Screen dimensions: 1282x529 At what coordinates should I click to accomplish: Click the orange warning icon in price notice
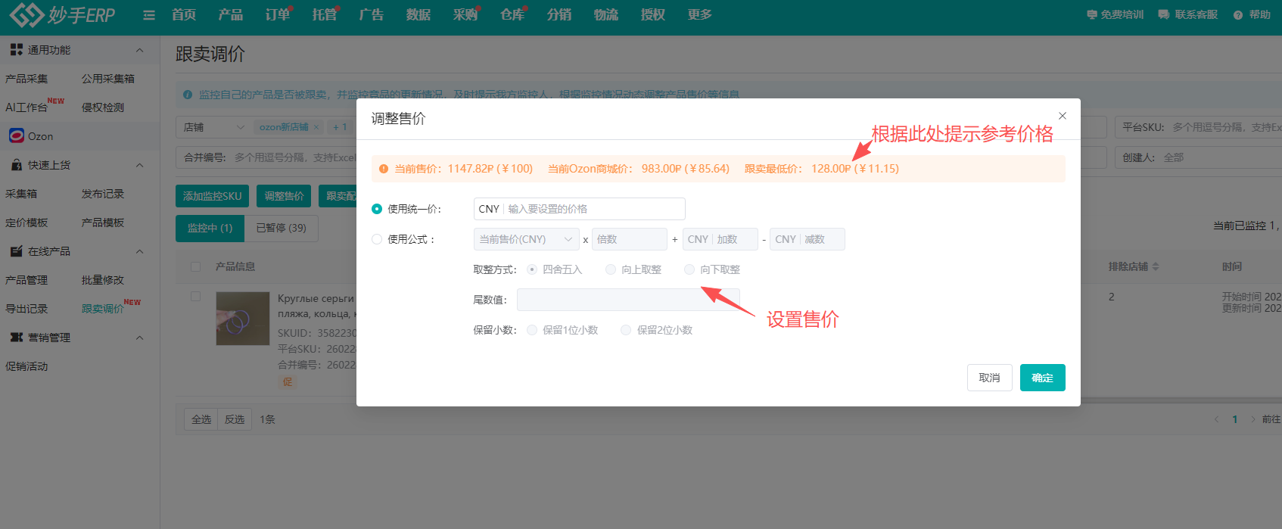click(384, 169)
